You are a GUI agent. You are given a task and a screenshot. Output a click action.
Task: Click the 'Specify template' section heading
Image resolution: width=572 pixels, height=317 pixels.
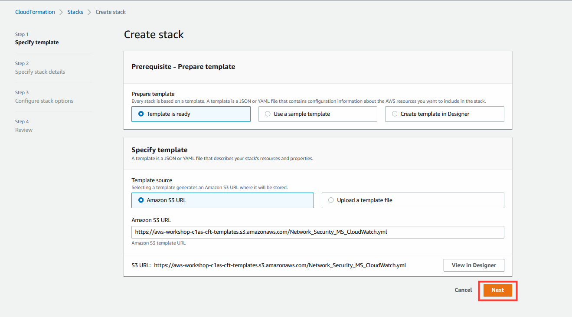pyautogui.click(x=160, y=150)
